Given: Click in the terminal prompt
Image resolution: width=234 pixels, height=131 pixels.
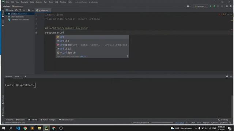Looking at the screenshot, I should (x=35, y=85).
